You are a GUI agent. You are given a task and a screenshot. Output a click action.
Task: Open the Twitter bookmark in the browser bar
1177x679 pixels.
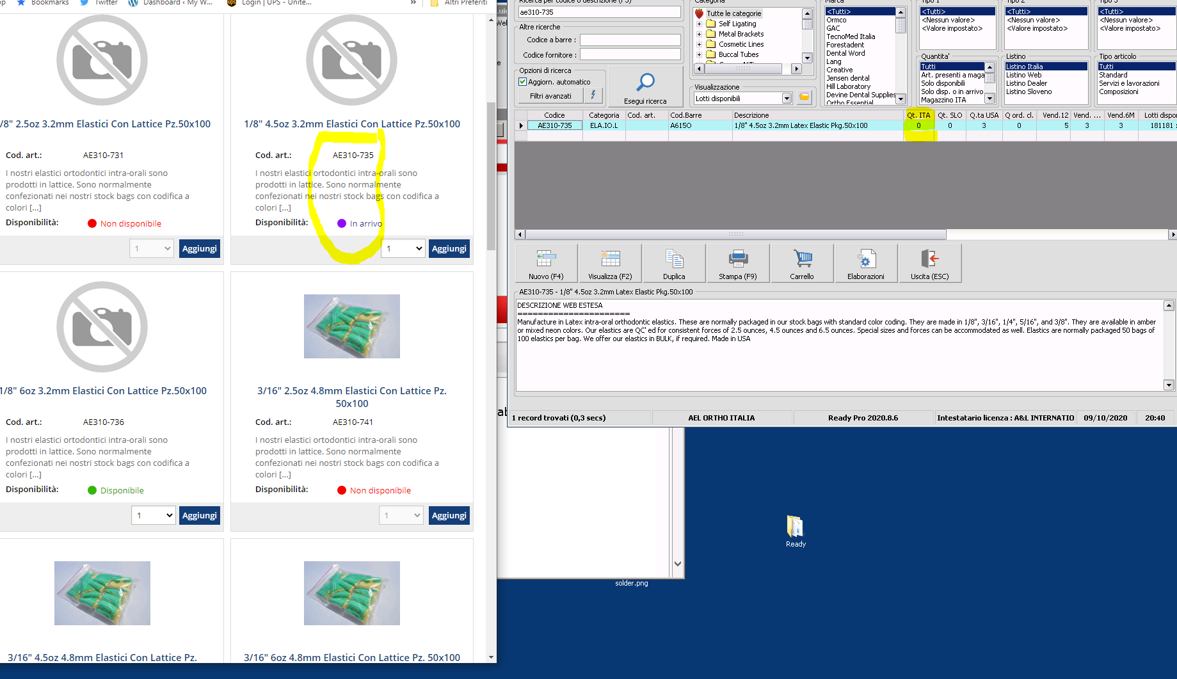coord(99,3)
